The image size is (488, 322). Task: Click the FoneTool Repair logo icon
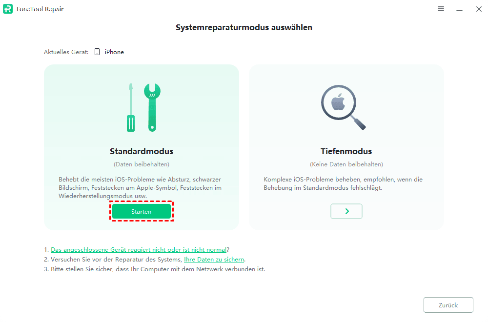(8, 9)
